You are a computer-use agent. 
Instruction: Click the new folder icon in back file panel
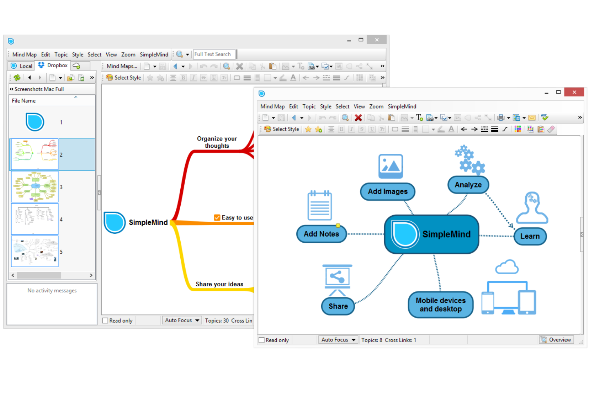coord(71,77)
